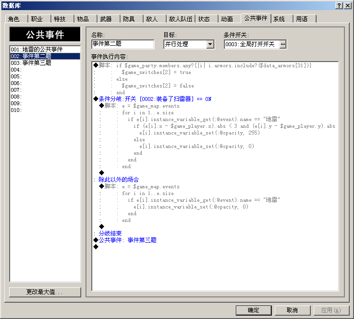
Task: Select empty slot 006 in list
Action: (x=45, y=83)
